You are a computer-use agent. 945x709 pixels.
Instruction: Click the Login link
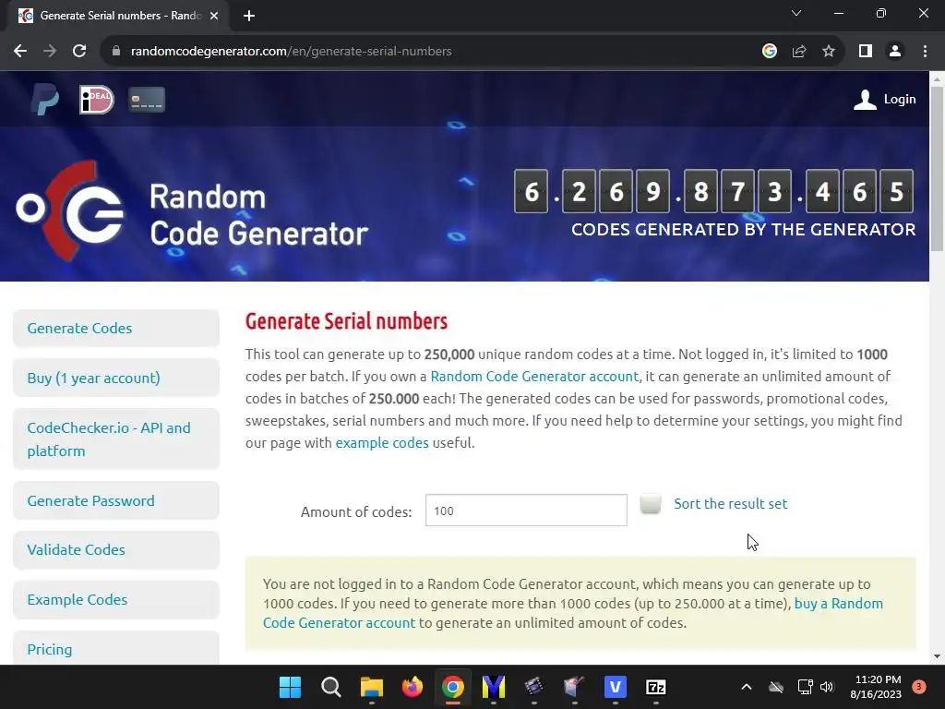[x=900, y=100]
